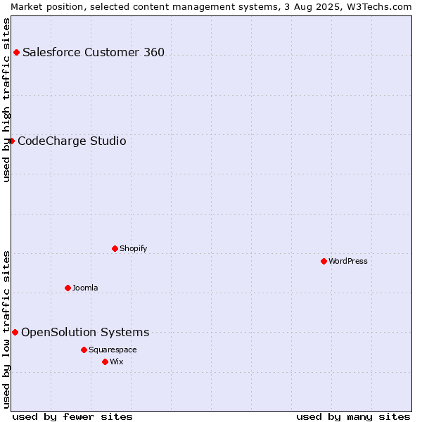Click the Squarespace label text

click(113, 350)
